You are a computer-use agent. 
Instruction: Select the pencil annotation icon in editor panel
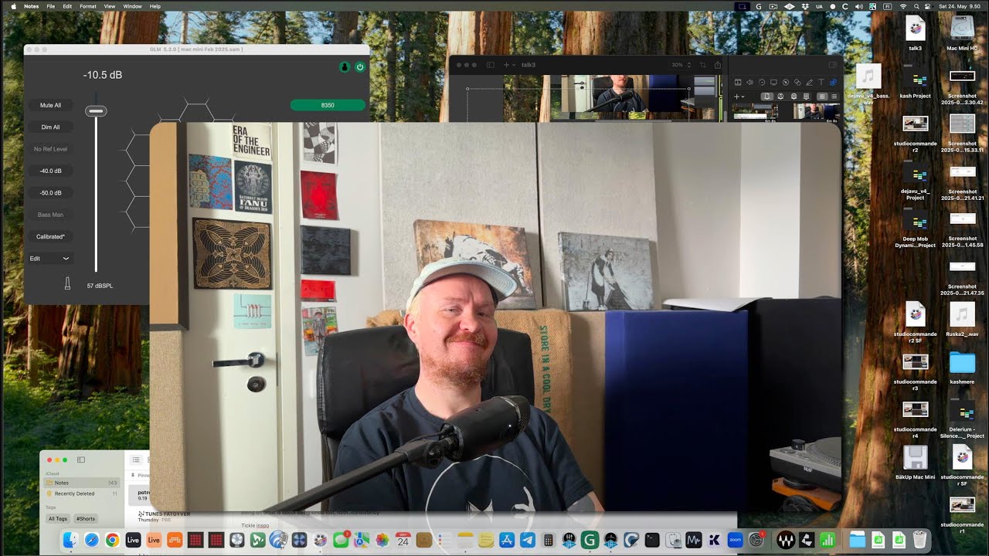[809, 82]
